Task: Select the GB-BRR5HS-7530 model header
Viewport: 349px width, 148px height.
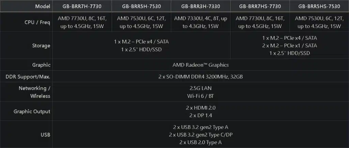Action: 319,6
